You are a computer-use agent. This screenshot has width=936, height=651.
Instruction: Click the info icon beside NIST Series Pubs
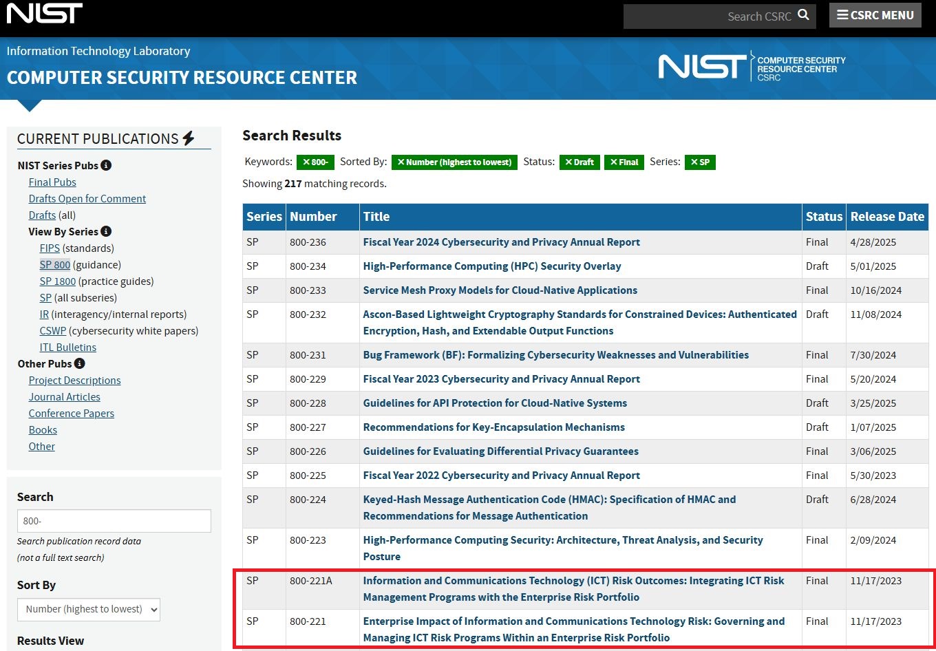[x=106, y=165]
